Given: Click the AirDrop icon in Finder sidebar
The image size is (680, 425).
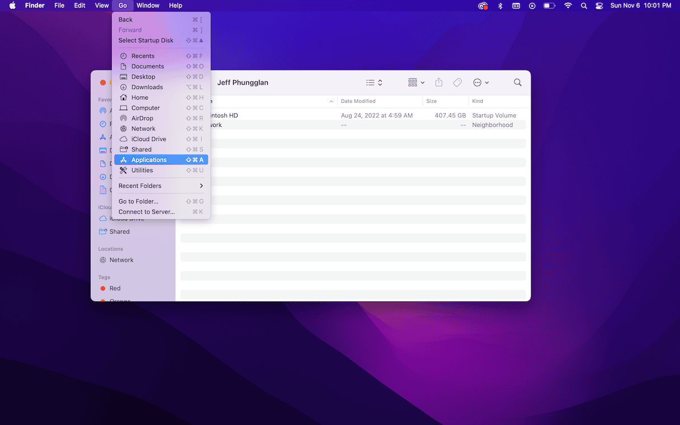Looking at the screenshot, I should 103,111.
